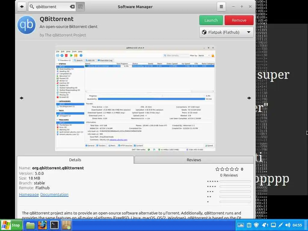The width and height of the screenshot is (308, 231).
Task: Click the QBittorrent app logo
Action: (26, 25)
